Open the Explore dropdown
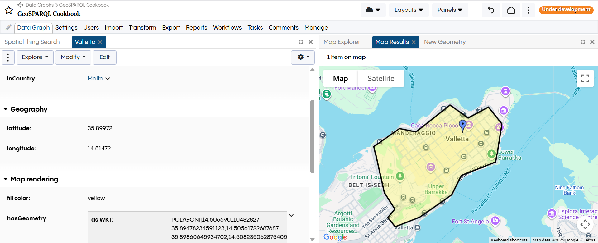 [x=35, y=57]
